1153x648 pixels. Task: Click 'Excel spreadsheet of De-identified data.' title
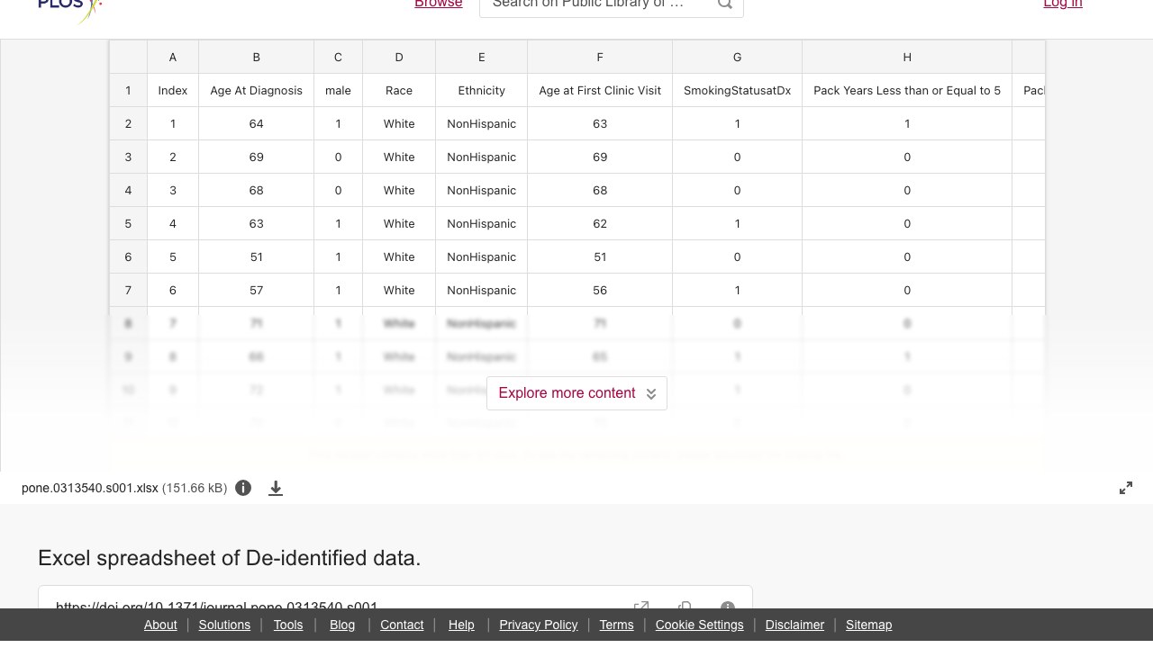point(230,558)
